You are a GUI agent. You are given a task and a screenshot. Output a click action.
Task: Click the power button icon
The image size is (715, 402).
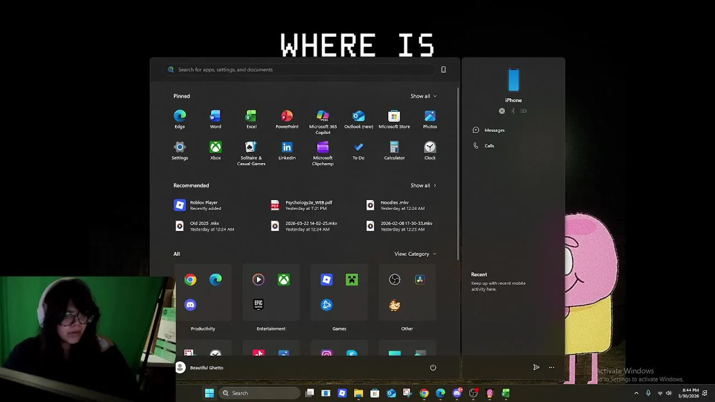433,367
